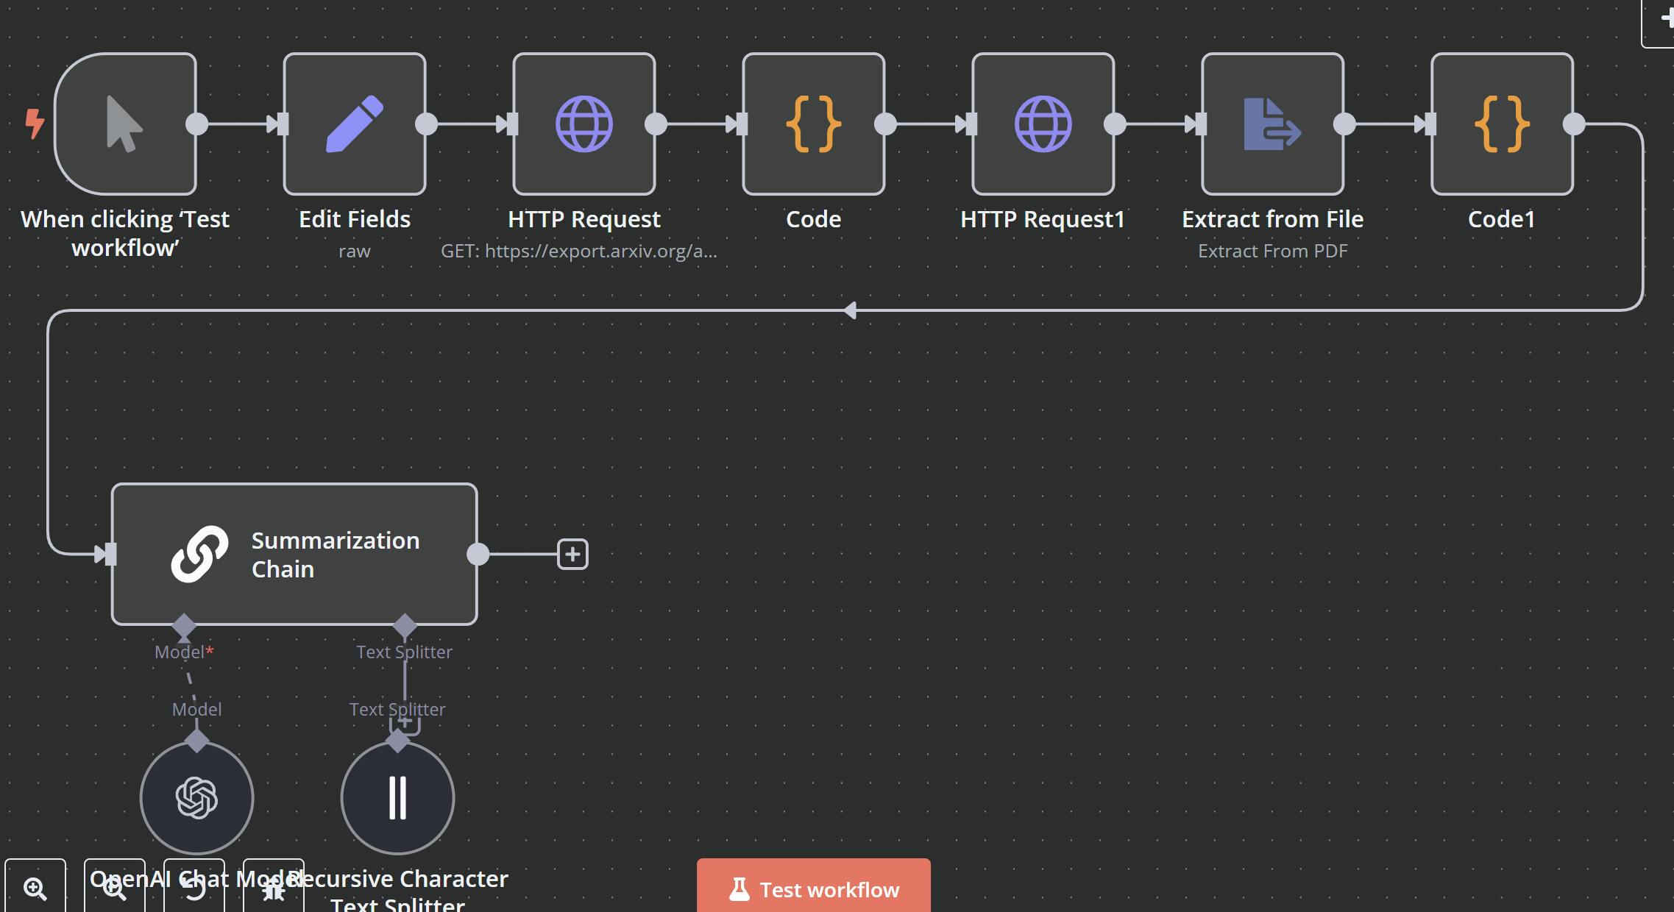1674x912 pixels.
Task: Select the 'When clicking Test workflow' trigger node
Action: tap(125, 124)
